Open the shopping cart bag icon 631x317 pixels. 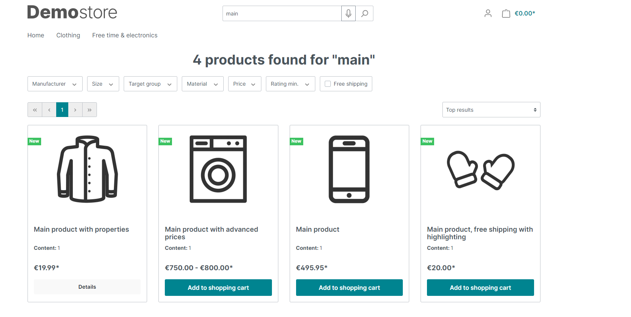click(506, 14)
